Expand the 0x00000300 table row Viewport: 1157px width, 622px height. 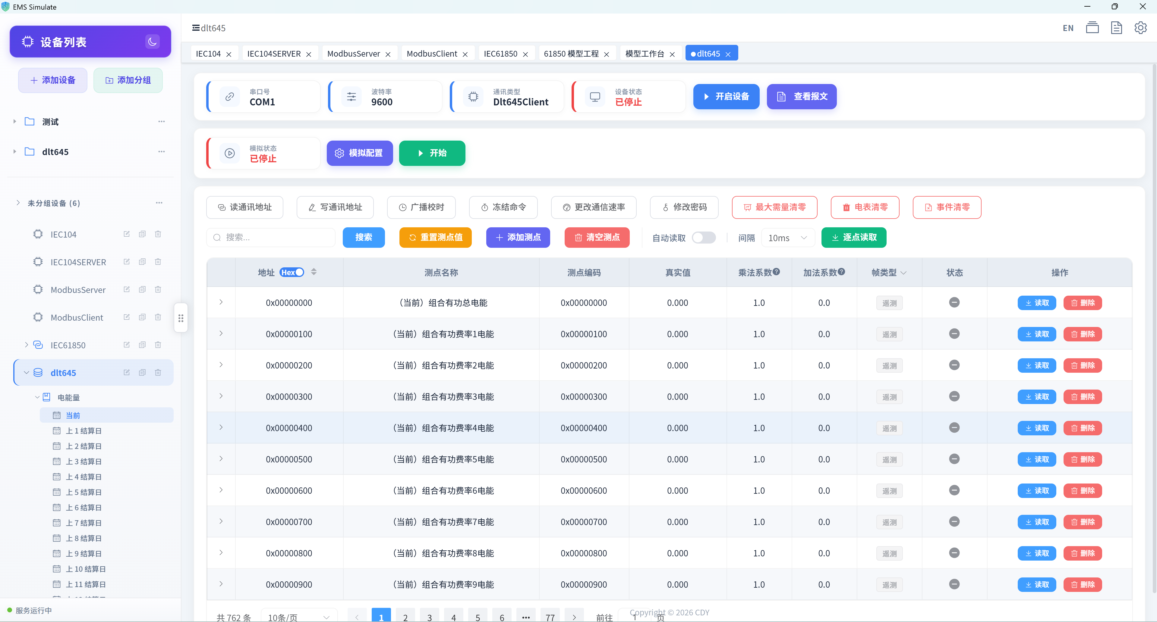tap(221, 396)
